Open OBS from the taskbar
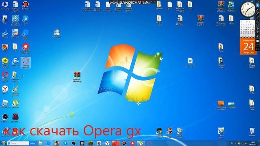The width and height of the screenshot is (260, 146). (x=74, y=143)
